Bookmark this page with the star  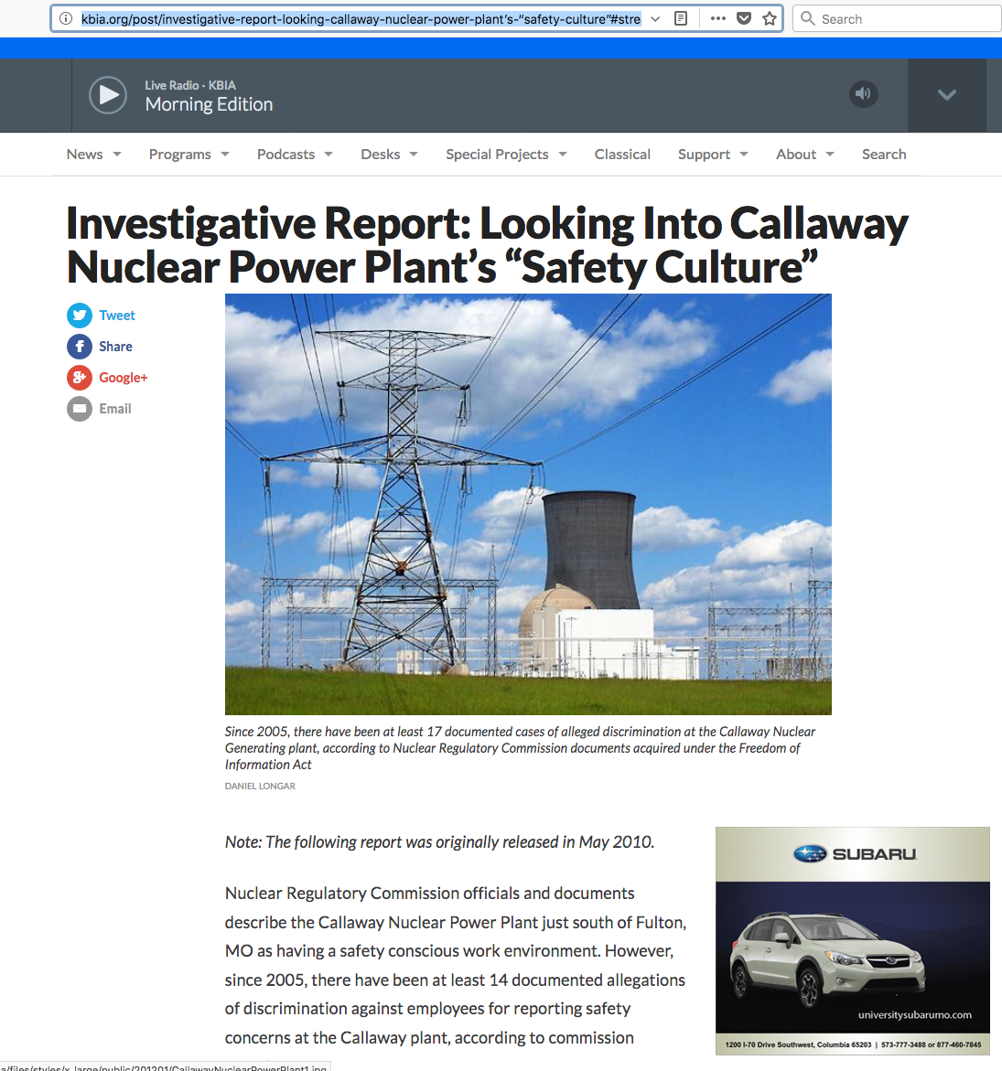tap(769, 18)
